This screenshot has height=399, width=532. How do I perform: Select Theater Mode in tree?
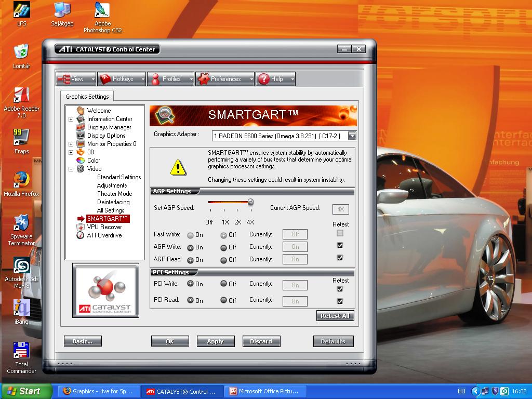(115, 194)
